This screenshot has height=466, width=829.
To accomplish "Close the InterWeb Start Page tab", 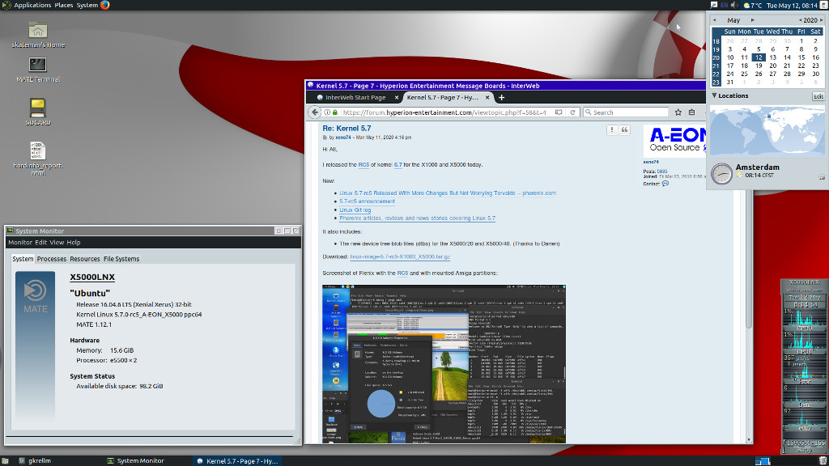I will (x=397, y=97).
